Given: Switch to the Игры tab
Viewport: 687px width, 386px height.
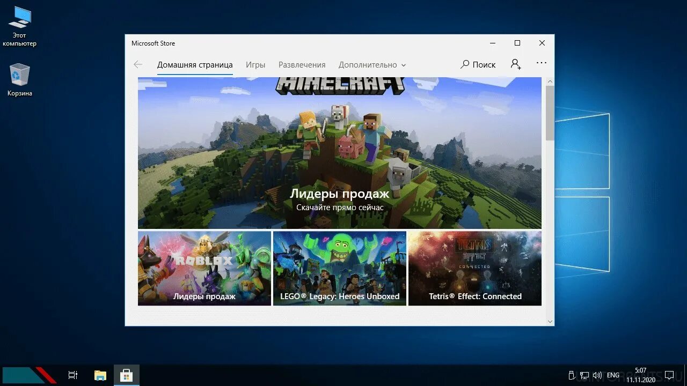Looking at the screenshot, I should (x=255, y=65).
